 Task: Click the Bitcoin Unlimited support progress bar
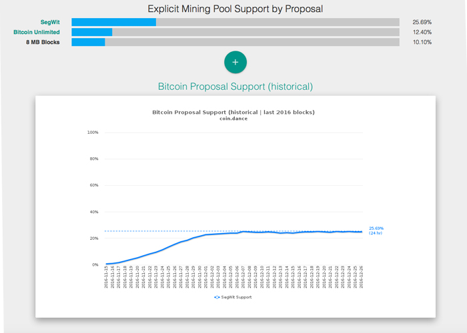236,32
